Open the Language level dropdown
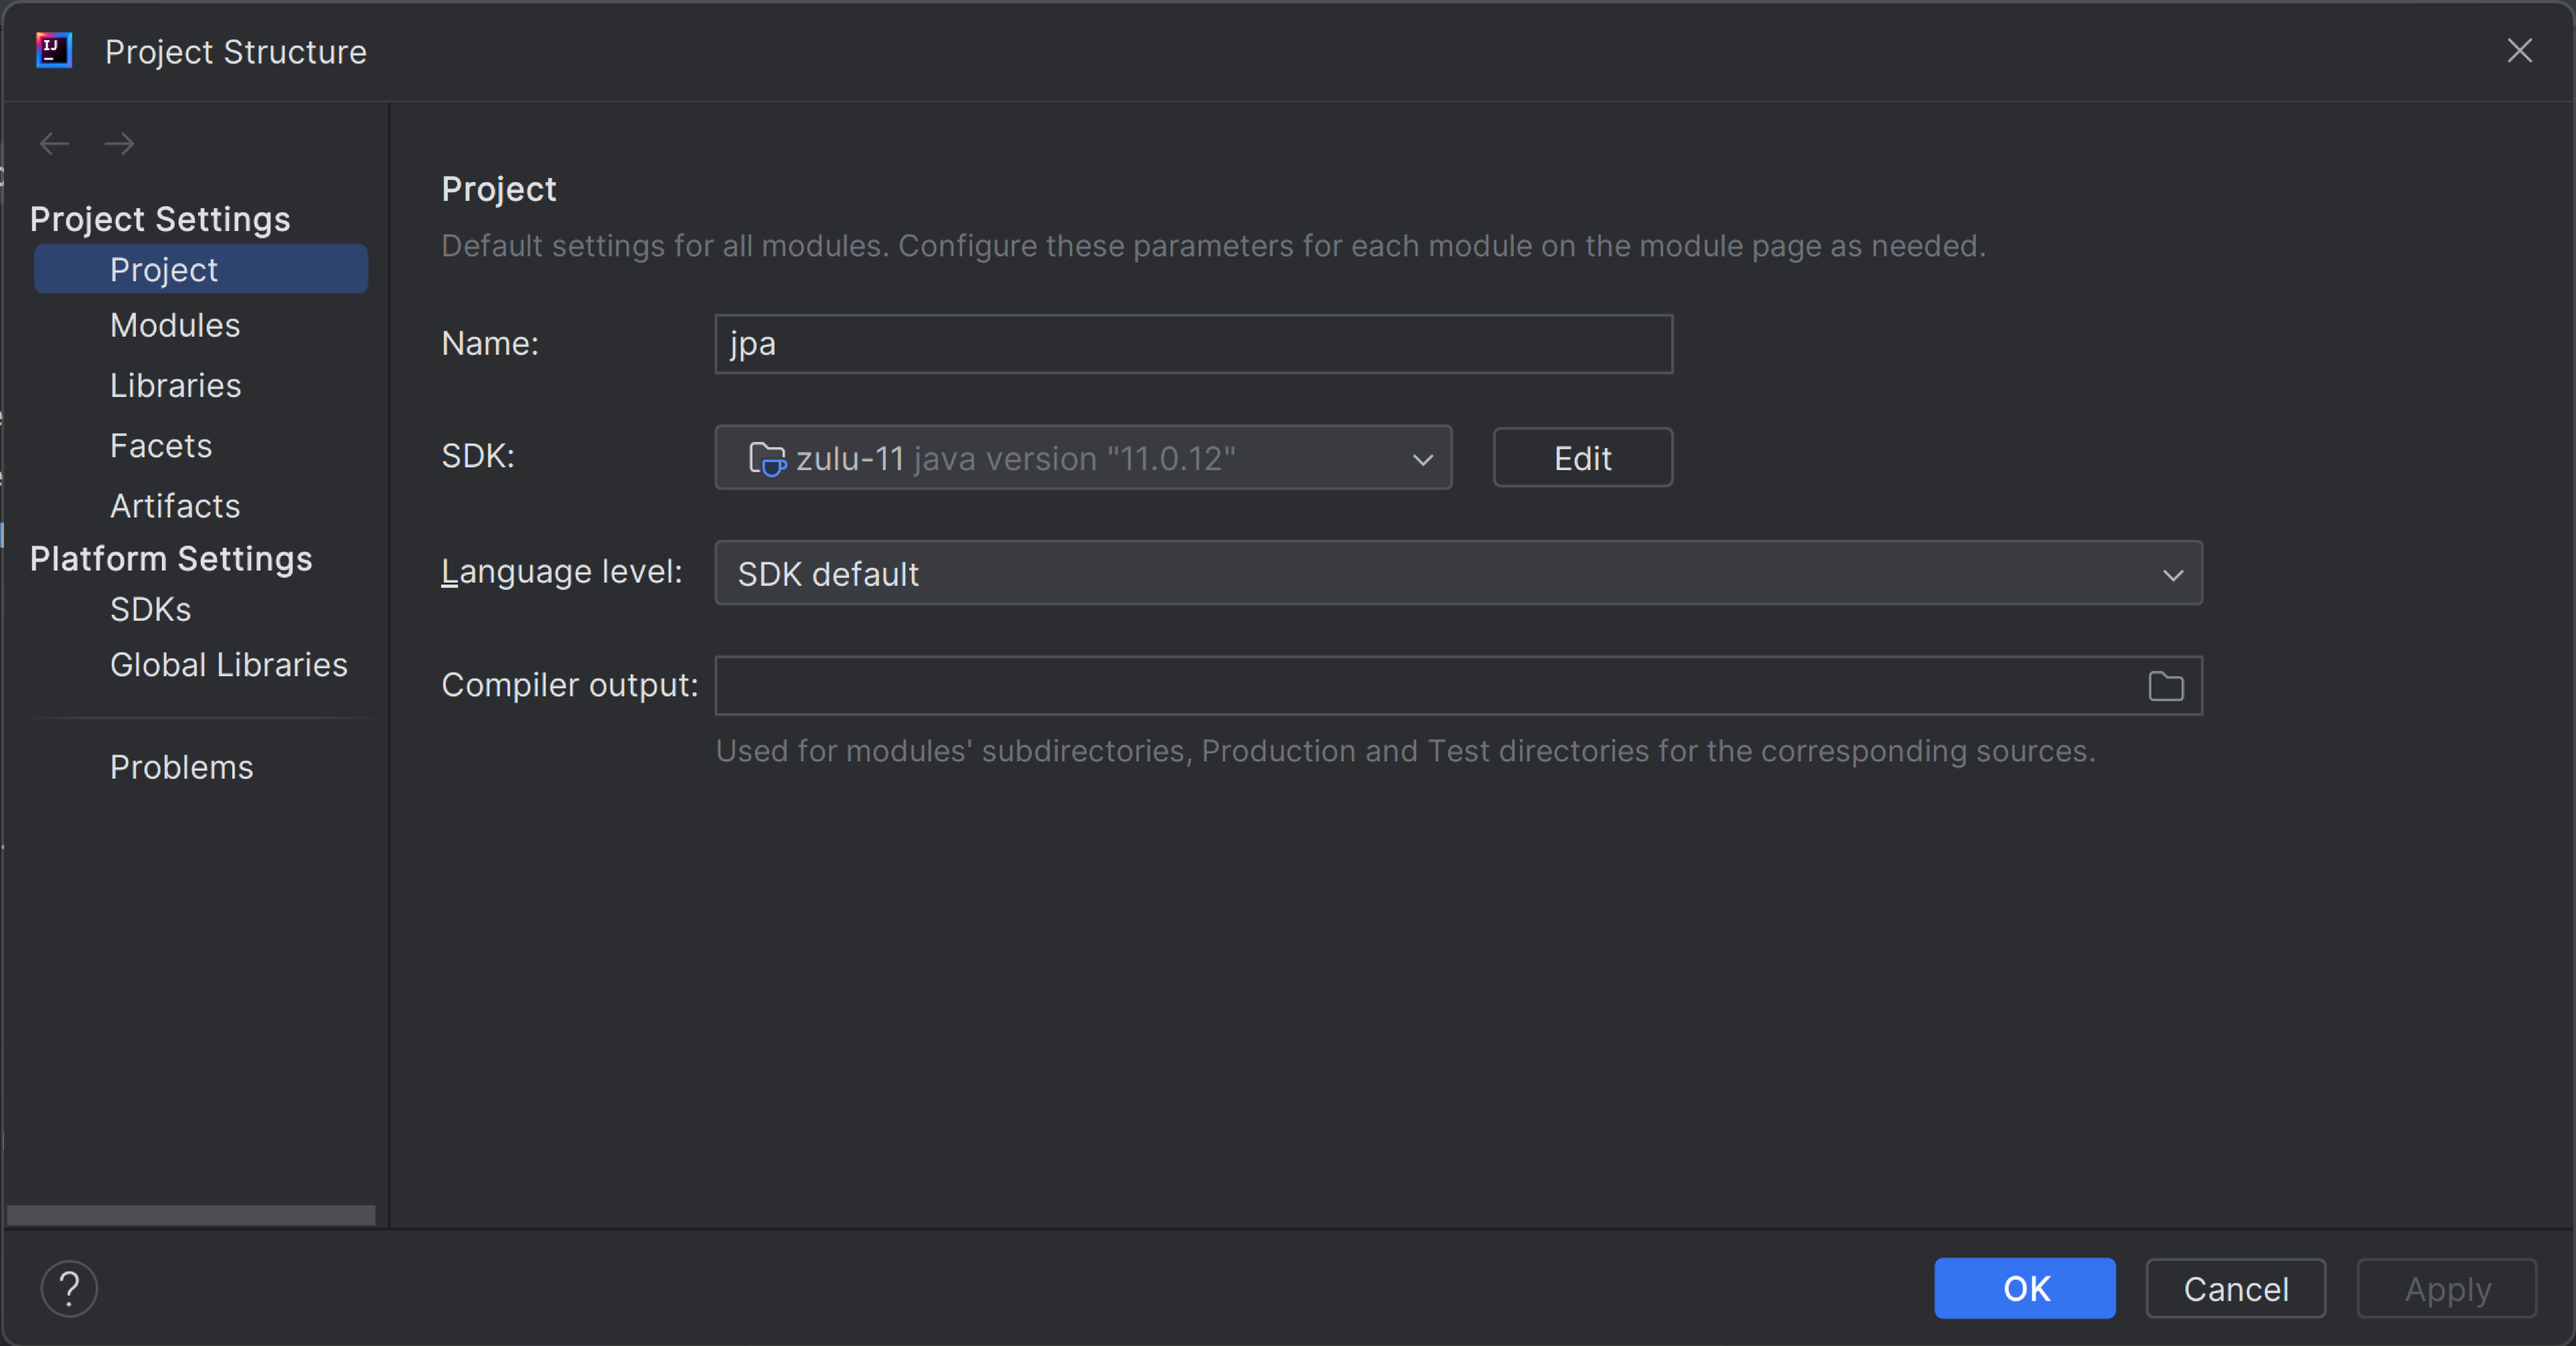Screen dimensions: 2576x1346 (x=1457, y=573)
